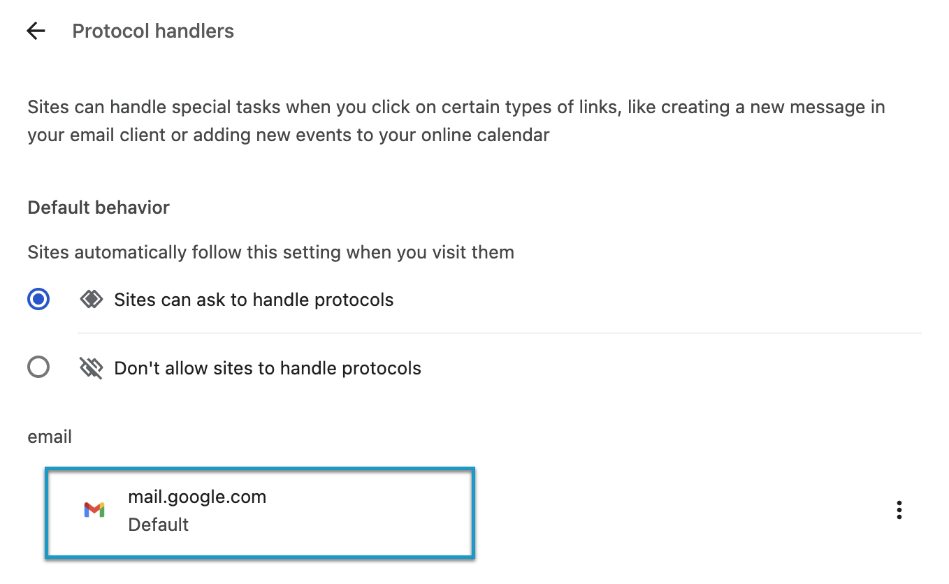
Task: Open the handler actions menu via vertical dots
Action: 899,510
